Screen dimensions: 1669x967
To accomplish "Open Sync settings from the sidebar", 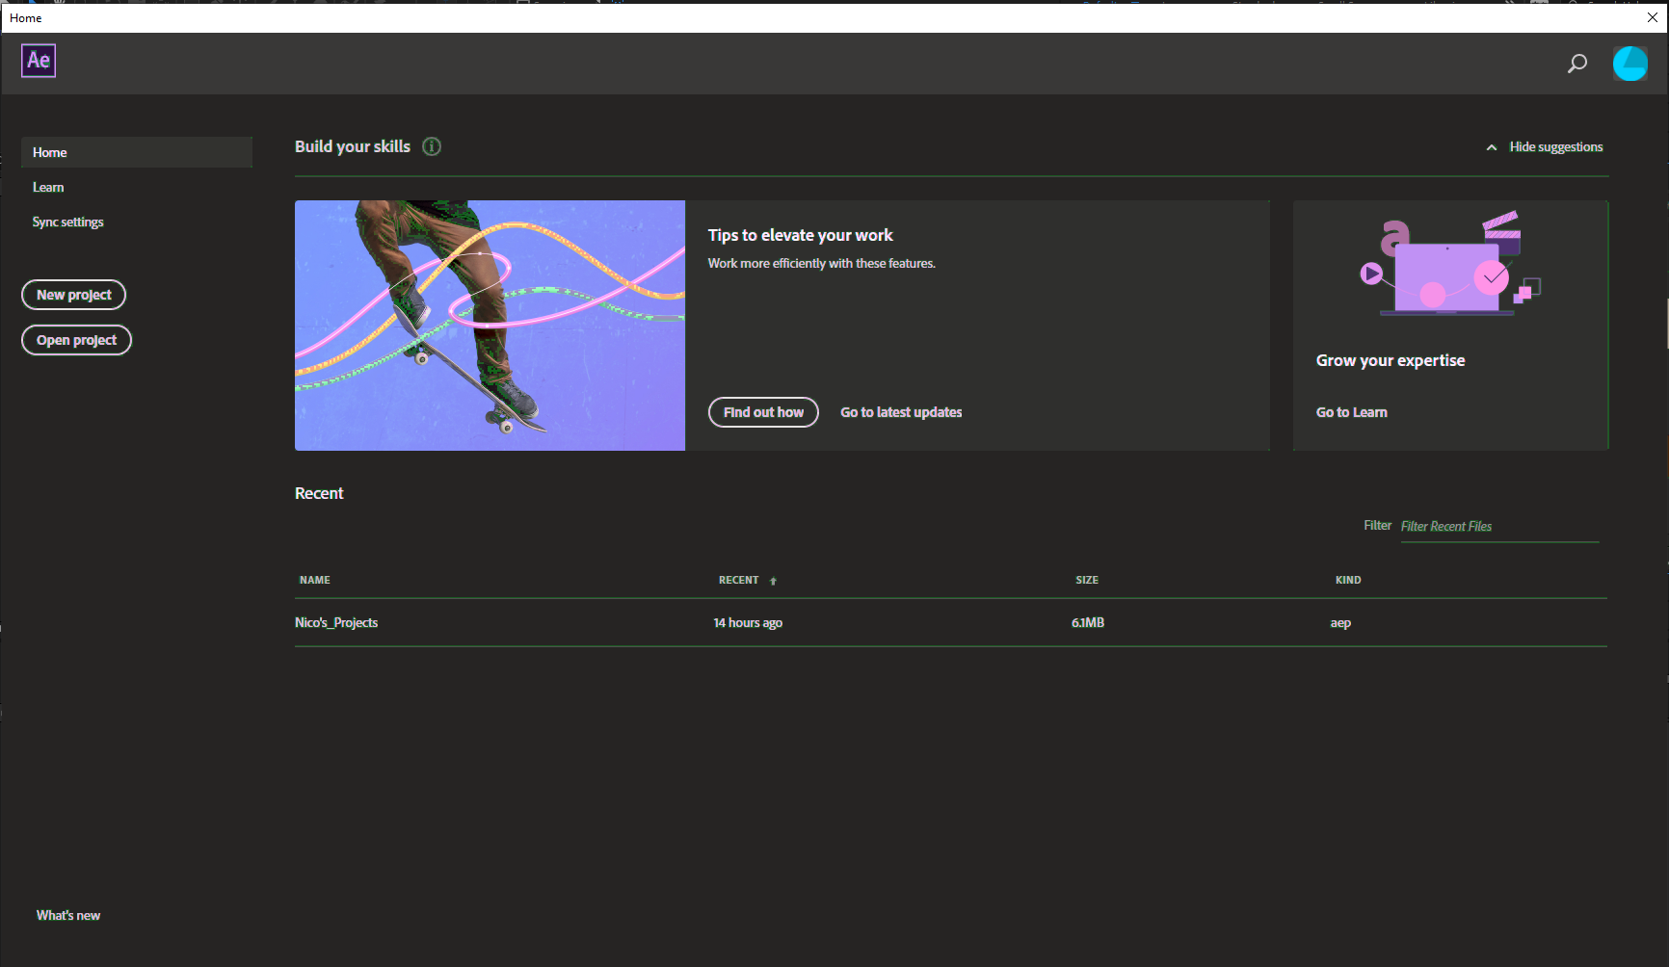I will 67,222.
